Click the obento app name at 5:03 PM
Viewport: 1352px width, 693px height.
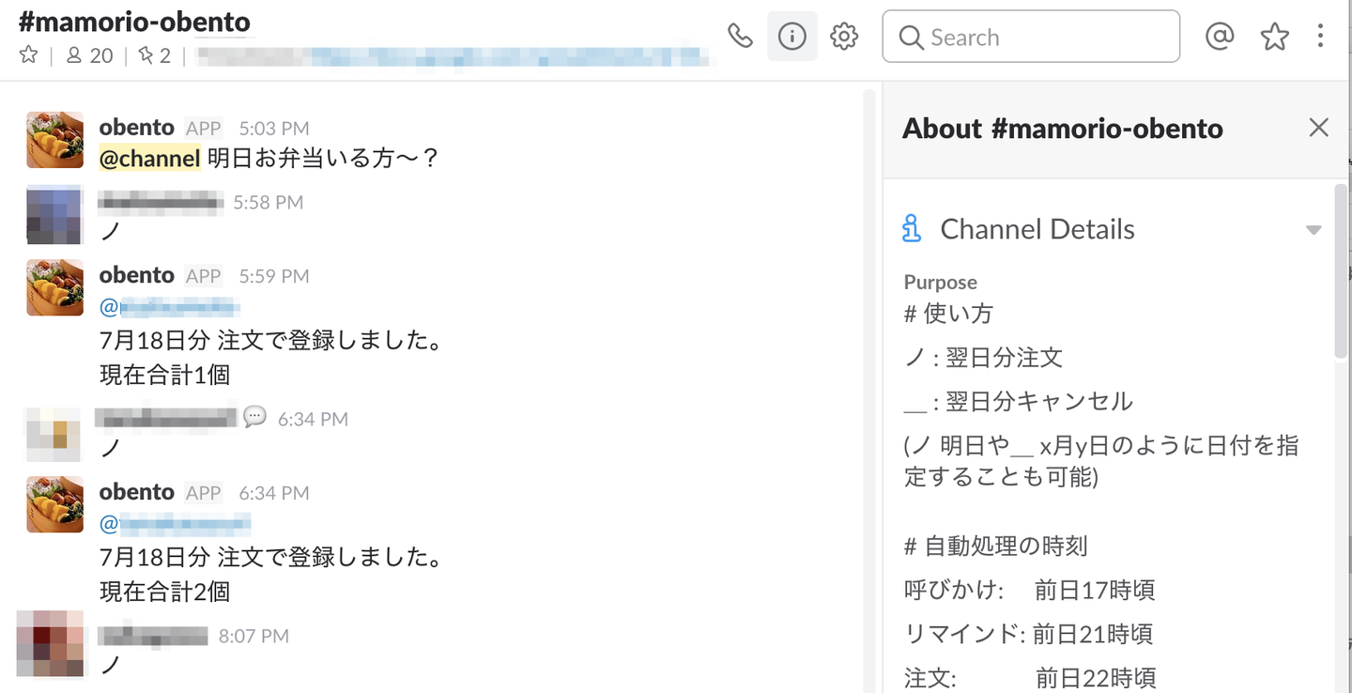137,128
